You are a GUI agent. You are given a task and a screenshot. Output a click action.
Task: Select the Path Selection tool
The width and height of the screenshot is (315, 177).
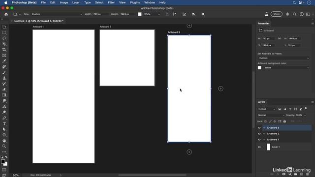tap(4, 129)
